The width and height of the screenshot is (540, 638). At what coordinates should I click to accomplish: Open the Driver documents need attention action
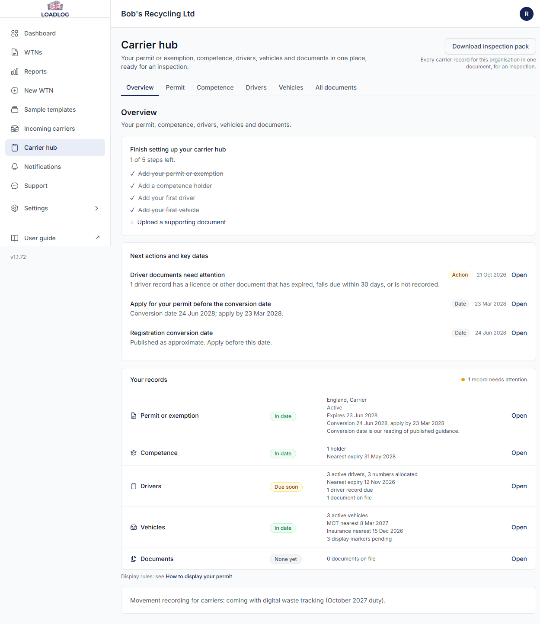(519, 275)
